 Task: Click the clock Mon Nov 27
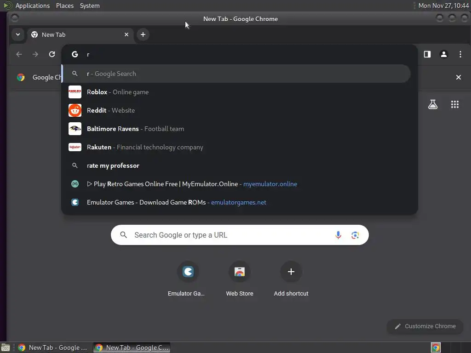pyautogui.click(x=443, y=6)
